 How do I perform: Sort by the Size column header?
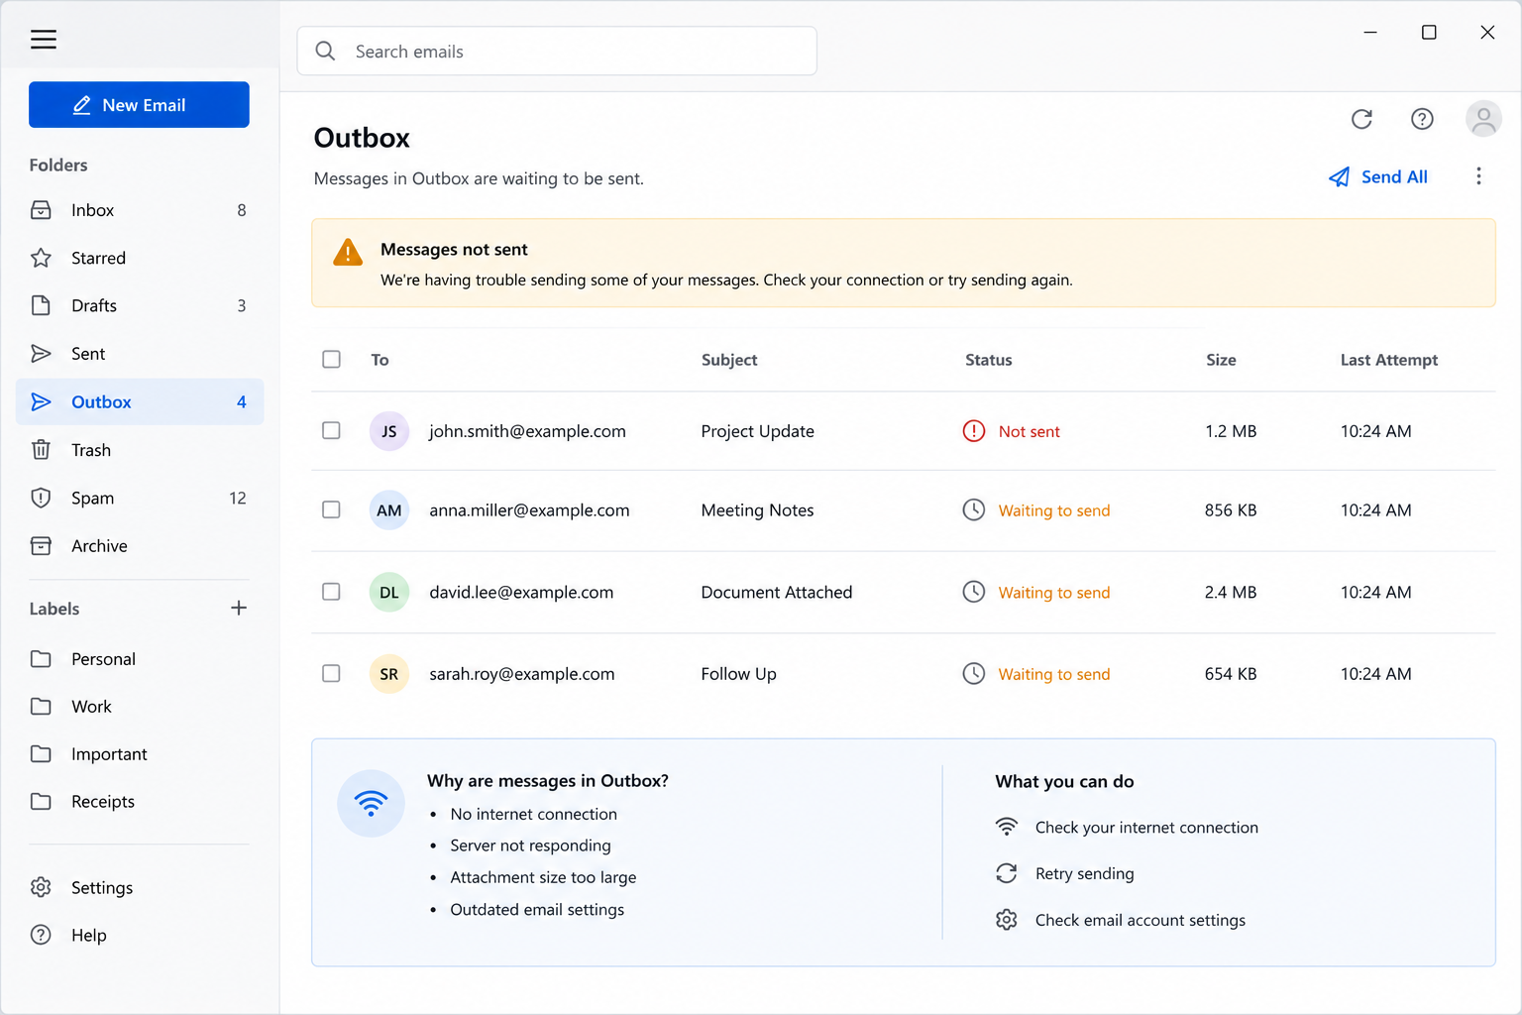1221,360
